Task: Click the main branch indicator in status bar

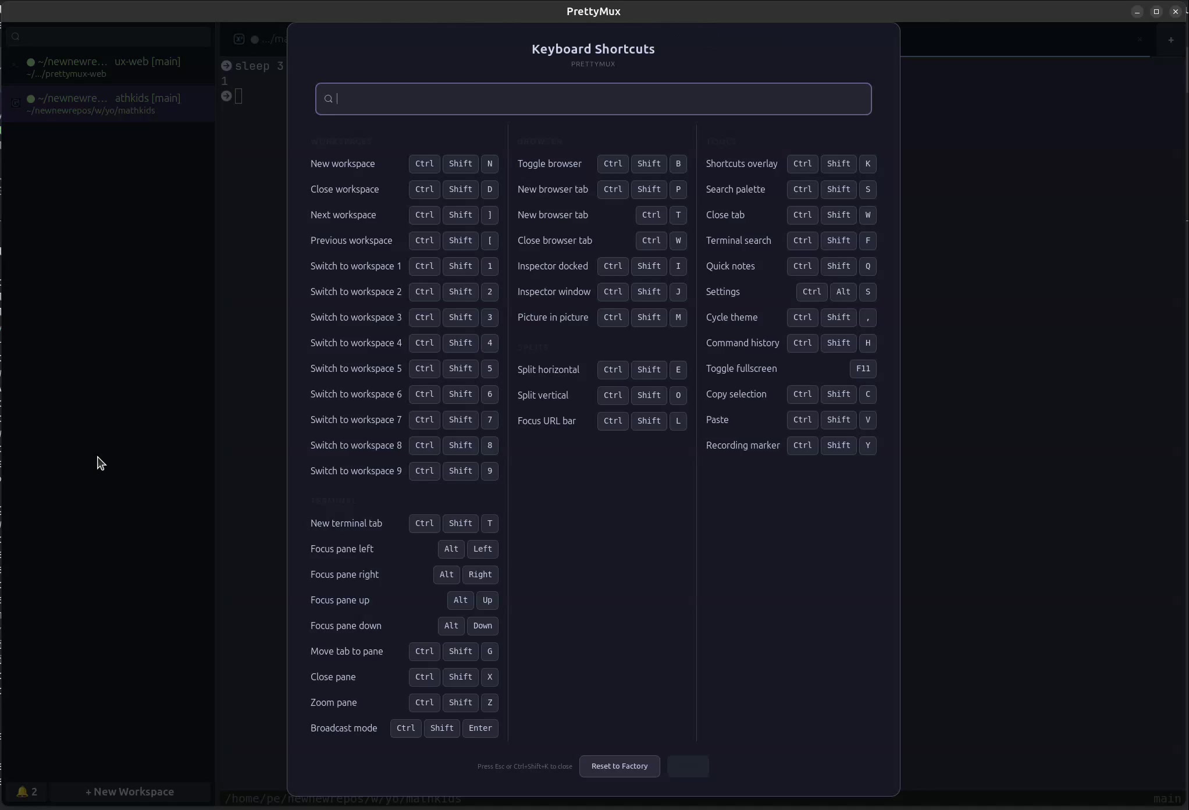Action: (x=1166, y=800)
